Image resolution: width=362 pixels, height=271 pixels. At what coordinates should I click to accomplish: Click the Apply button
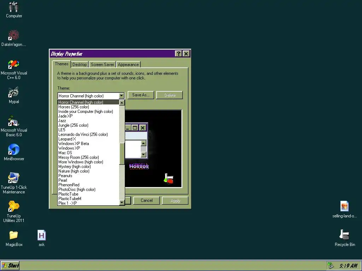pos(175,200)
